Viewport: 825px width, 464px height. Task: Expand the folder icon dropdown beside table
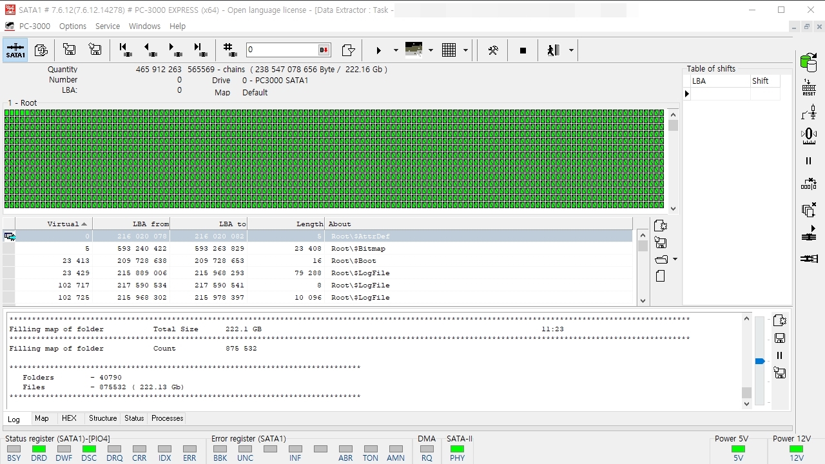(x=675, y=259)
